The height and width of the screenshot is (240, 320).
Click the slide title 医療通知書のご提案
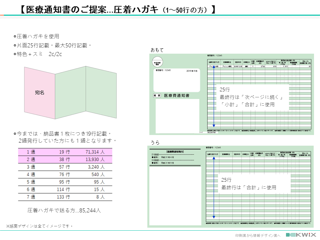coord(66,10)
